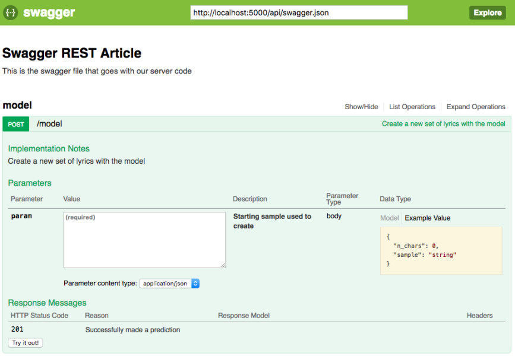Click the 'Data Type' column header

click(395, 199)
